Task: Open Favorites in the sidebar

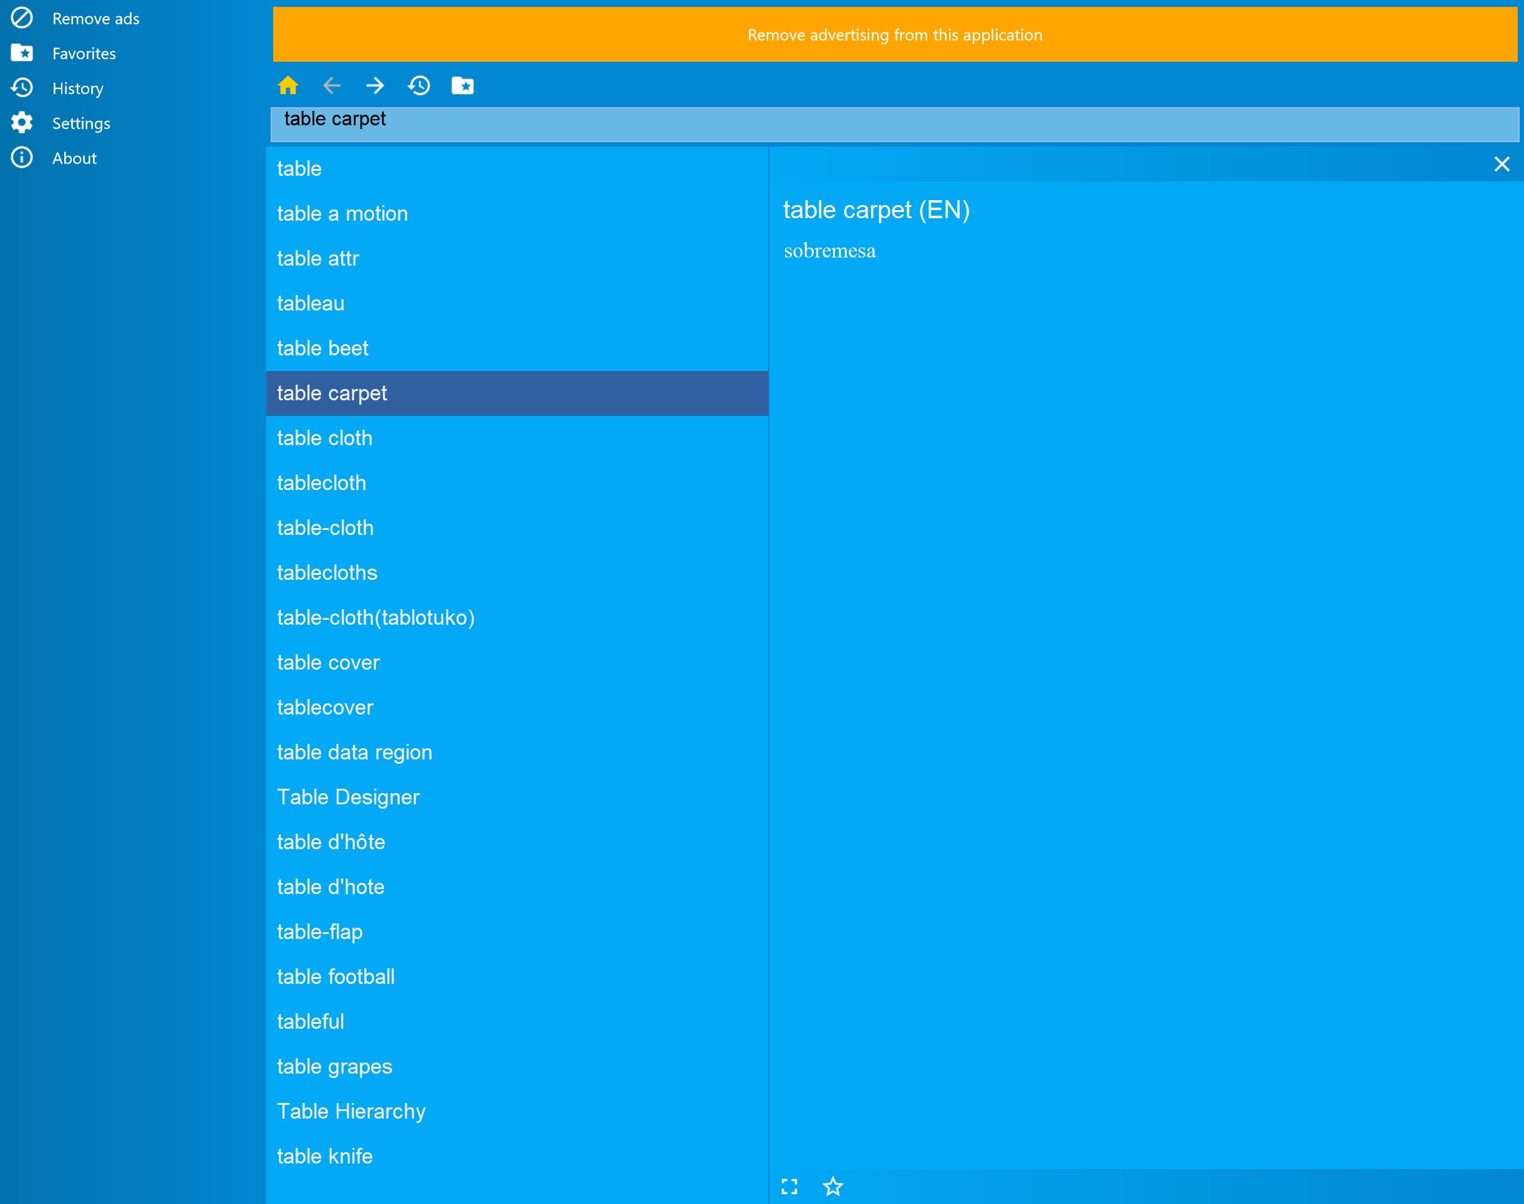Action: click(83, 54)
